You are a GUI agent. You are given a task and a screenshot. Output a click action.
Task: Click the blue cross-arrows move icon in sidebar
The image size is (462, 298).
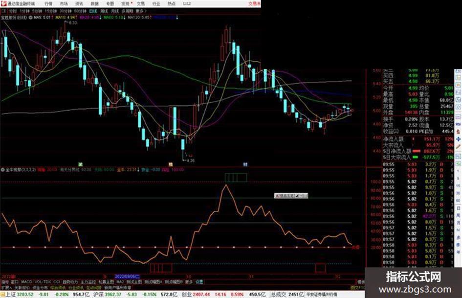point(458,139)
